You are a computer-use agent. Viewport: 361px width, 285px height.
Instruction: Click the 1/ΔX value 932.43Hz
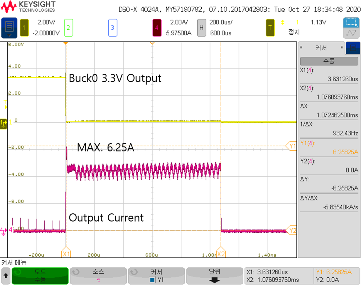point(346,133)
